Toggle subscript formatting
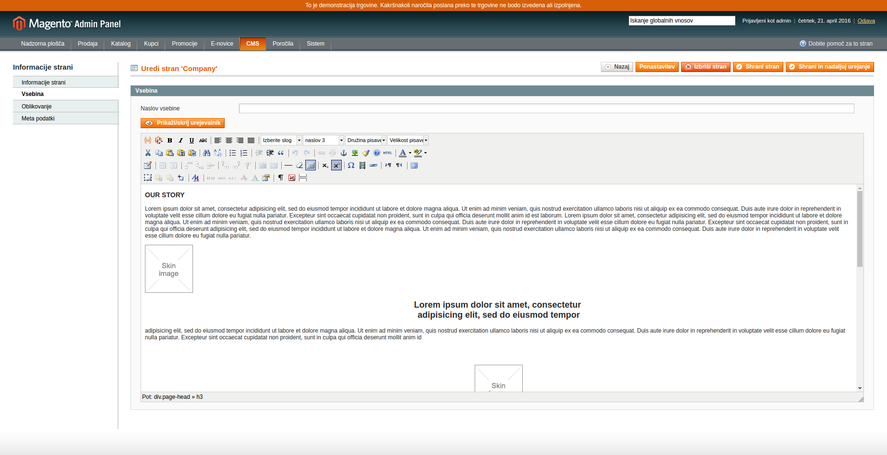The image size is (887, 455). (325, 165)
